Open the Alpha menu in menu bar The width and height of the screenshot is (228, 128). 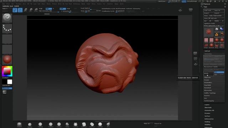[4, 4]
